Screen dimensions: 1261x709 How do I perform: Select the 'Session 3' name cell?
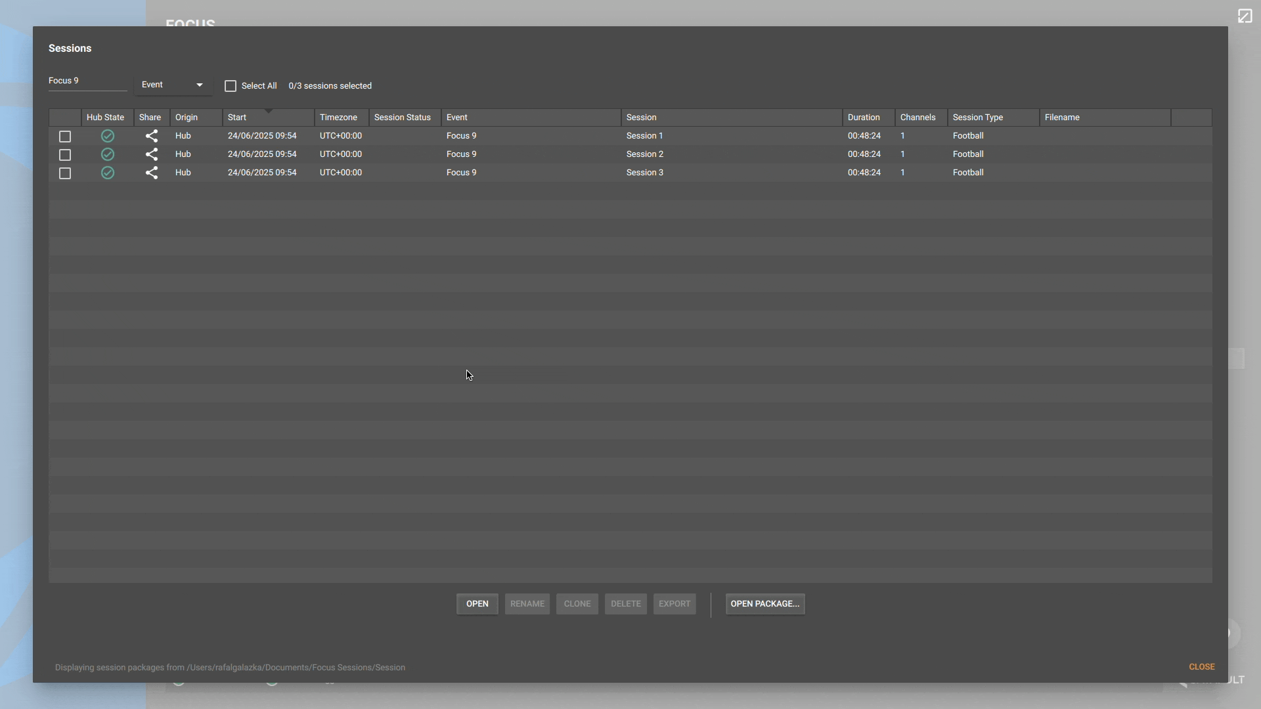tap(645, 173)
